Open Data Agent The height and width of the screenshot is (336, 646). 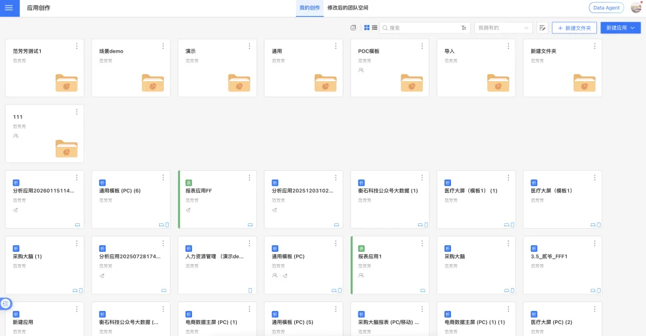606,8
